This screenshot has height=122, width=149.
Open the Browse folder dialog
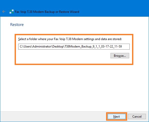(x=120, y=55)
